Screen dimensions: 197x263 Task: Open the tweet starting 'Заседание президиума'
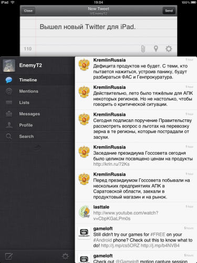click(136, 156)
